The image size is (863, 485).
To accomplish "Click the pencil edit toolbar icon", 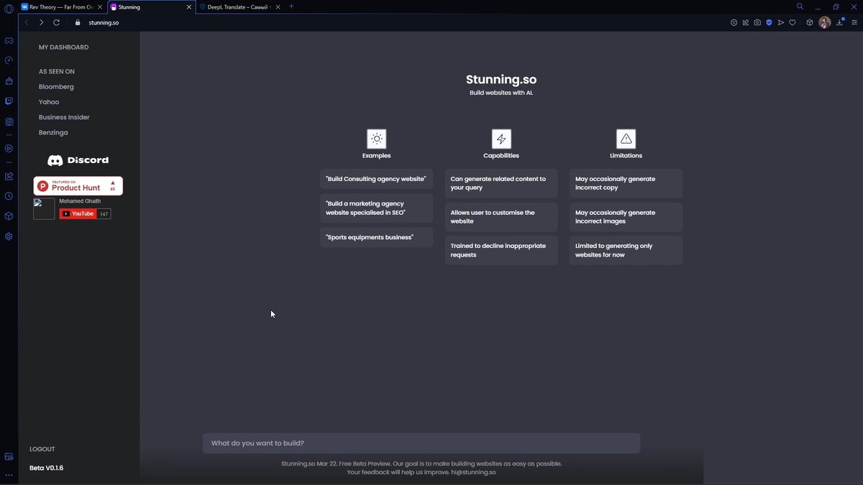I will tap(745, 22).
